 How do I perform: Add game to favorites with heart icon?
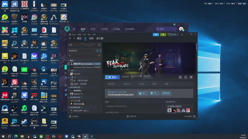point(191,77)
